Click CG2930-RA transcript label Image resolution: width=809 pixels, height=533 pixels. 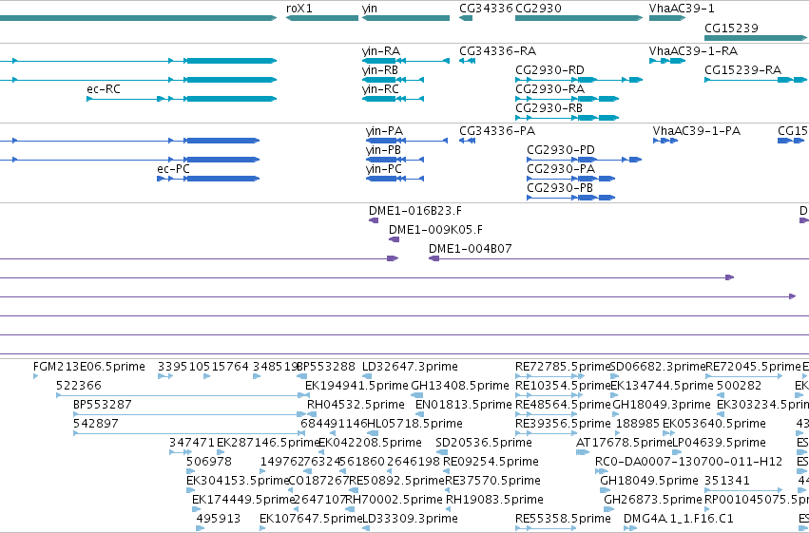coord(549,89)
